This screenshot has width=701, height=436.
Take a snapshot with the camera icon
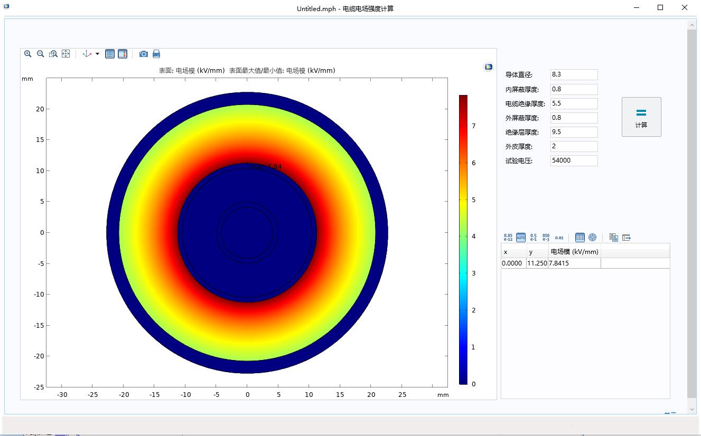143,54
